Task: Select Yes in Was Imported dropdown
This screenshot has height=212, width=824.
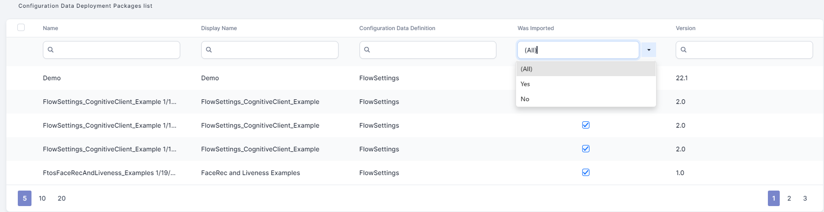Action: (525, 84)
